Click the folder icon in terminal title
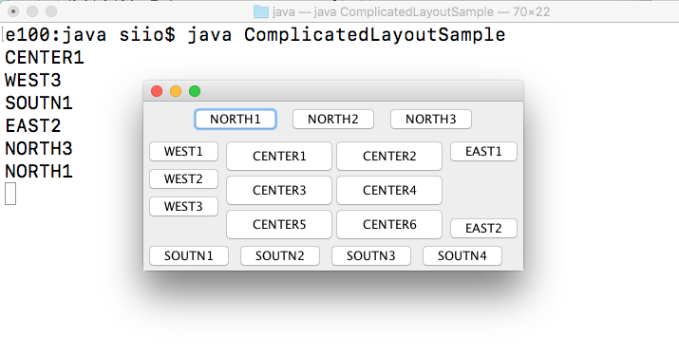The image size is (679, 356). coord(261,11)
